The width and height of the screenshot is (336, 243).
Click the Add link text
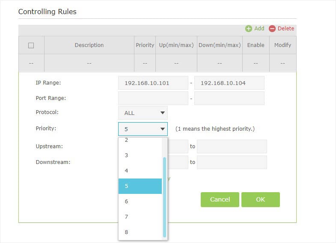[x=259, y=29]
